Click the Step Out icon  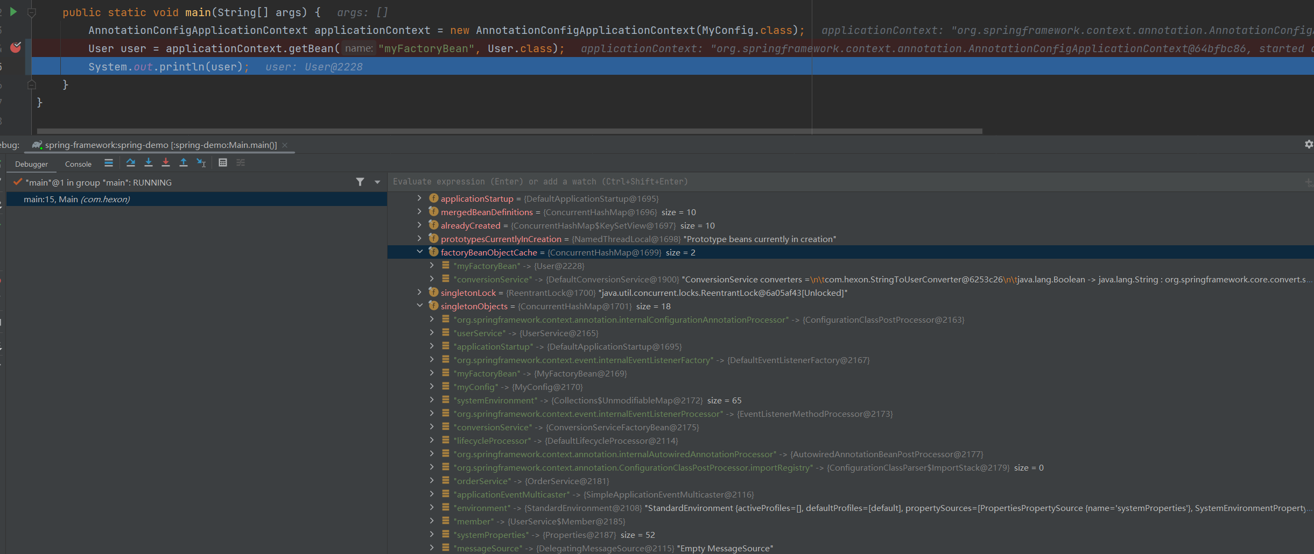(184, 162)
